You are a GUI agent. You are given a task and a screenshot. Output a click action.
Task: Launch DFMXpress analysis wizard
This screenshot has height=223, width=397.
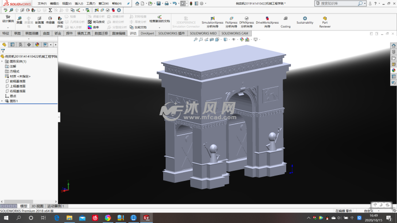coord(246,22)
